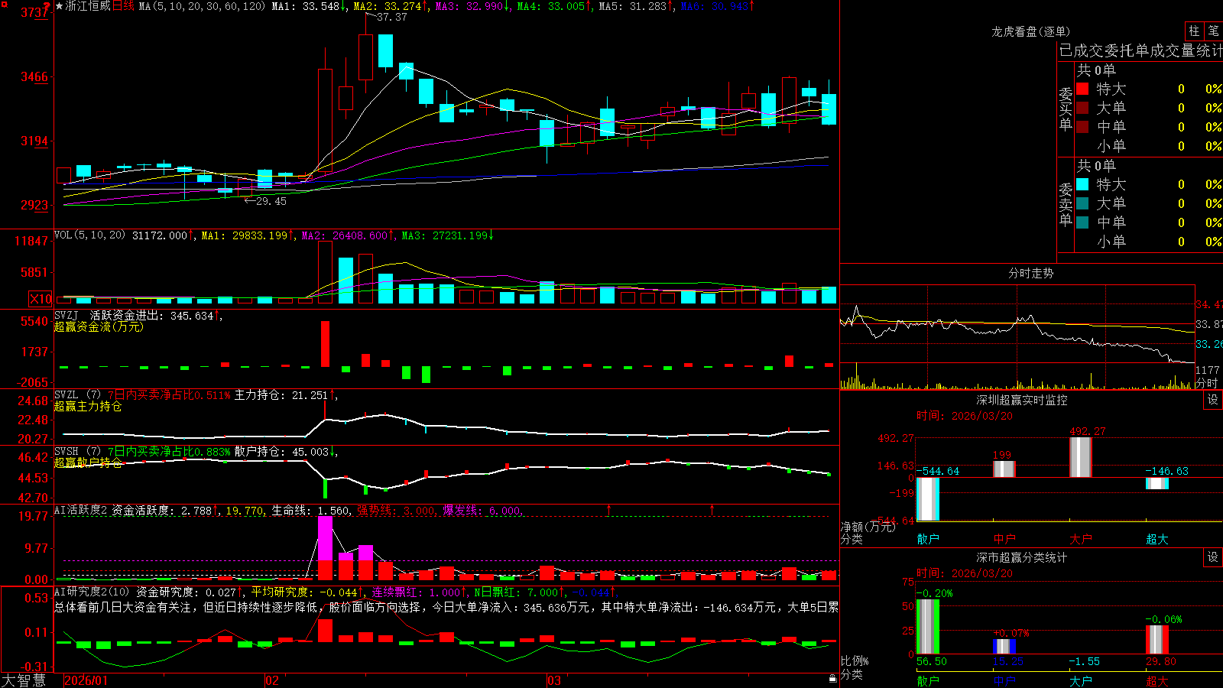Click the 委买单 vertical section label
The height and width of the screenshot is (688, 1223).
[1066, 109]
